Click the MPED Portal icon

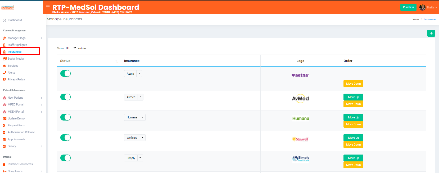click(4, 105)
